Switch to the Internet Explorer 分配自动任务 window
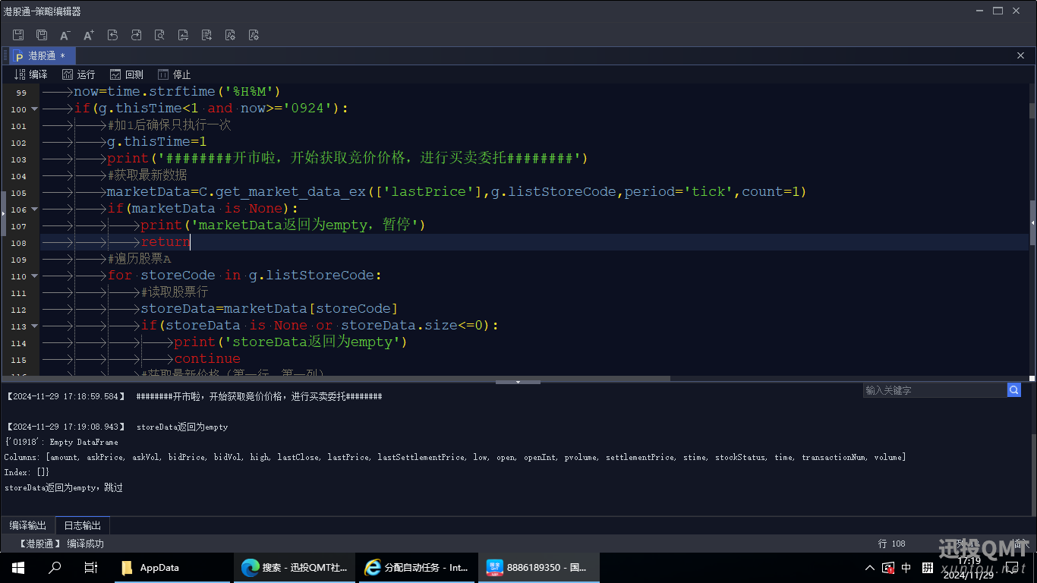This screenshot has width=1037, height=583. pyautogui.click(x=417, y=568)
